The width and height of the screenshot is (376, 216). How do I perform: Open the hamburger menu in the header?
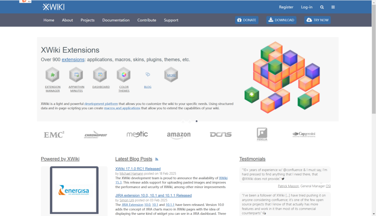(x=333, y=7)
